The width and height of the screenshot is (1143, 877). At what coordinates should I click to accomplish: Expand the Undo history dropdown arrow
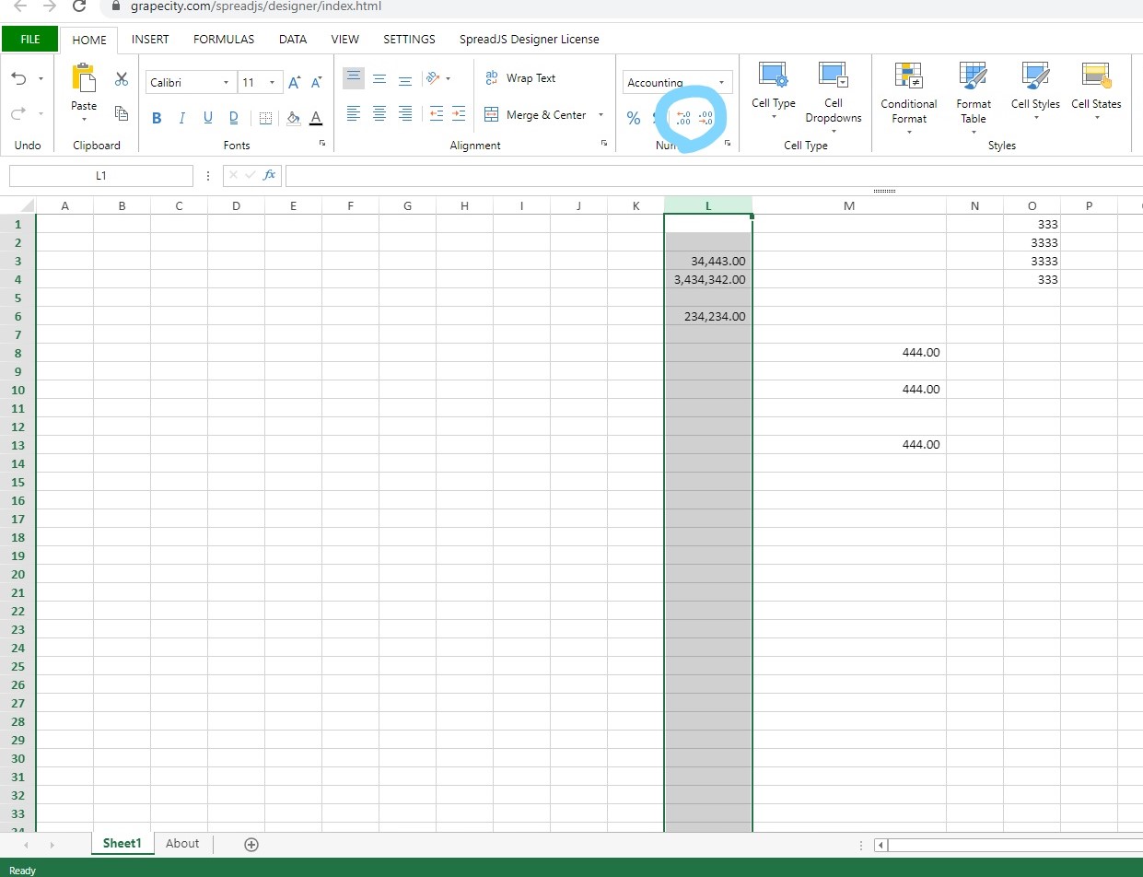(41, 79)
